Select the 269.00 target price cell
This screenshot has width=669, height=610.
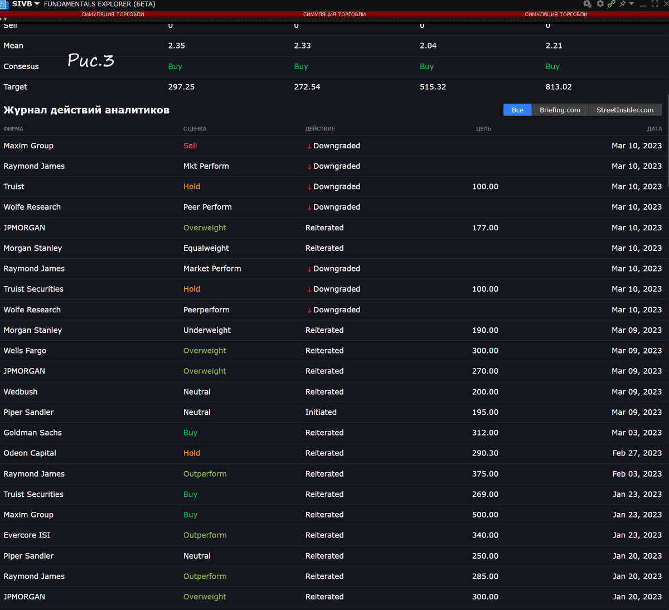coord(485,495)
